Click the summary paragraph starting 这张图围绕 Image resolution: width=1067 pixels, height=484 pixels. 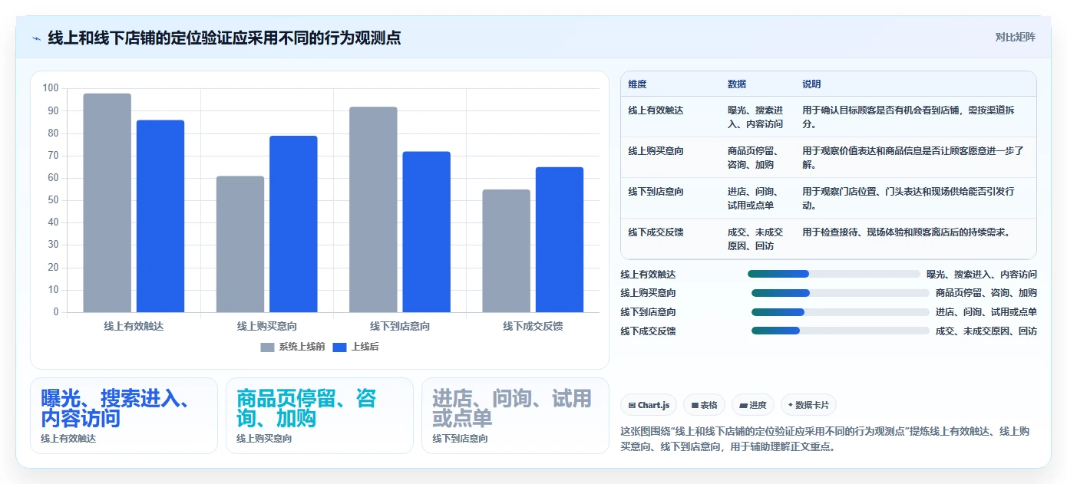pos(828,439)
